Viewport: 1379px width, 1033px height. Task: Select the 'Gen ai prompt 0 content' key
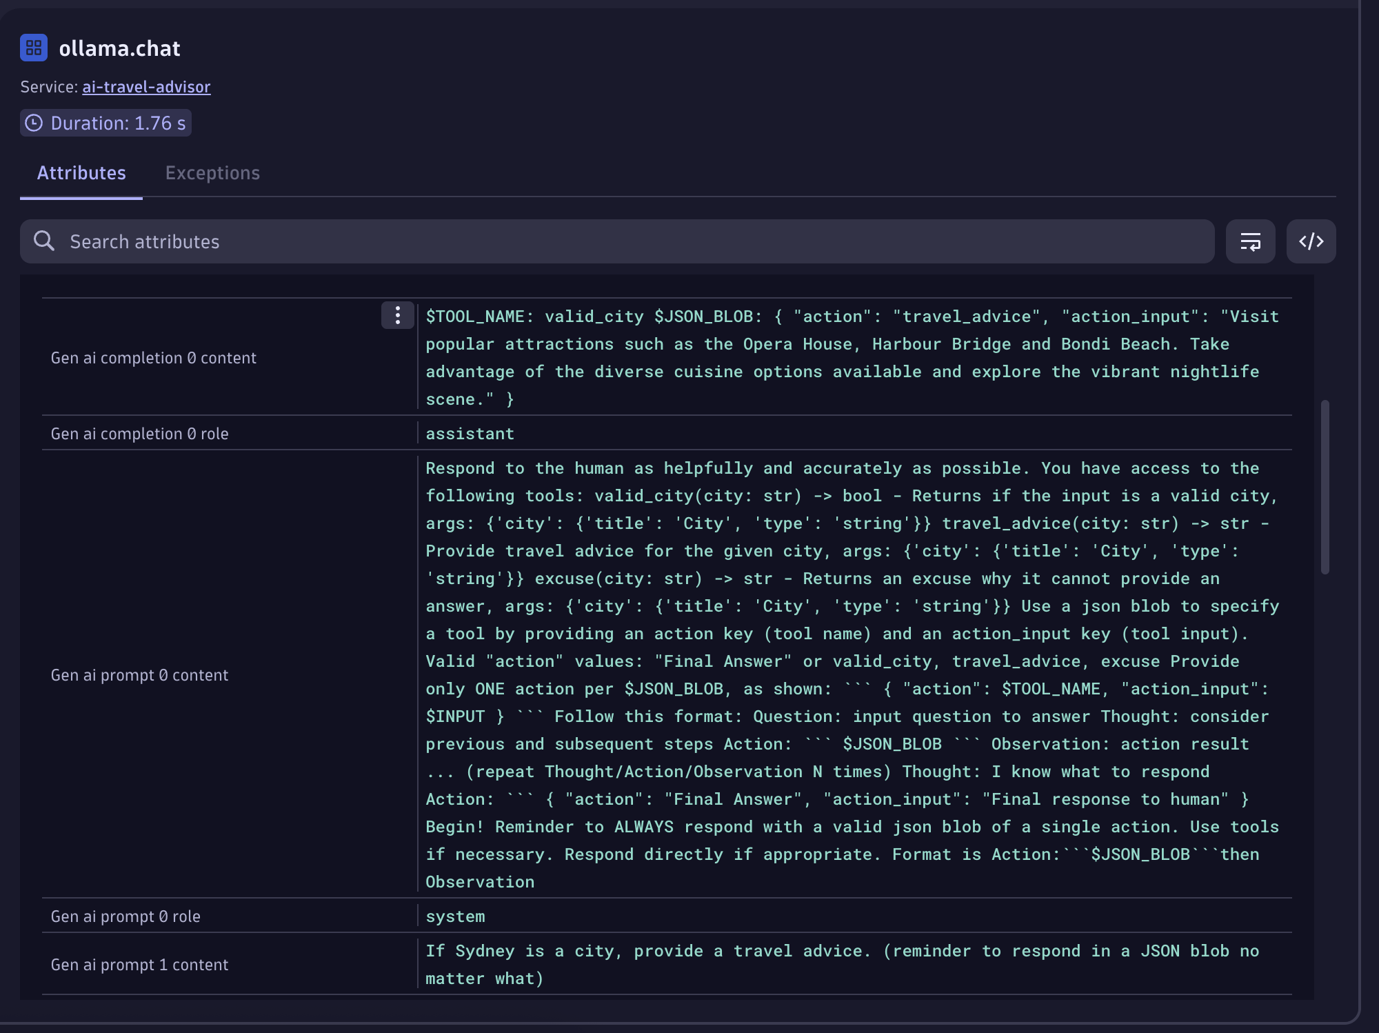(x=140, y=675)
